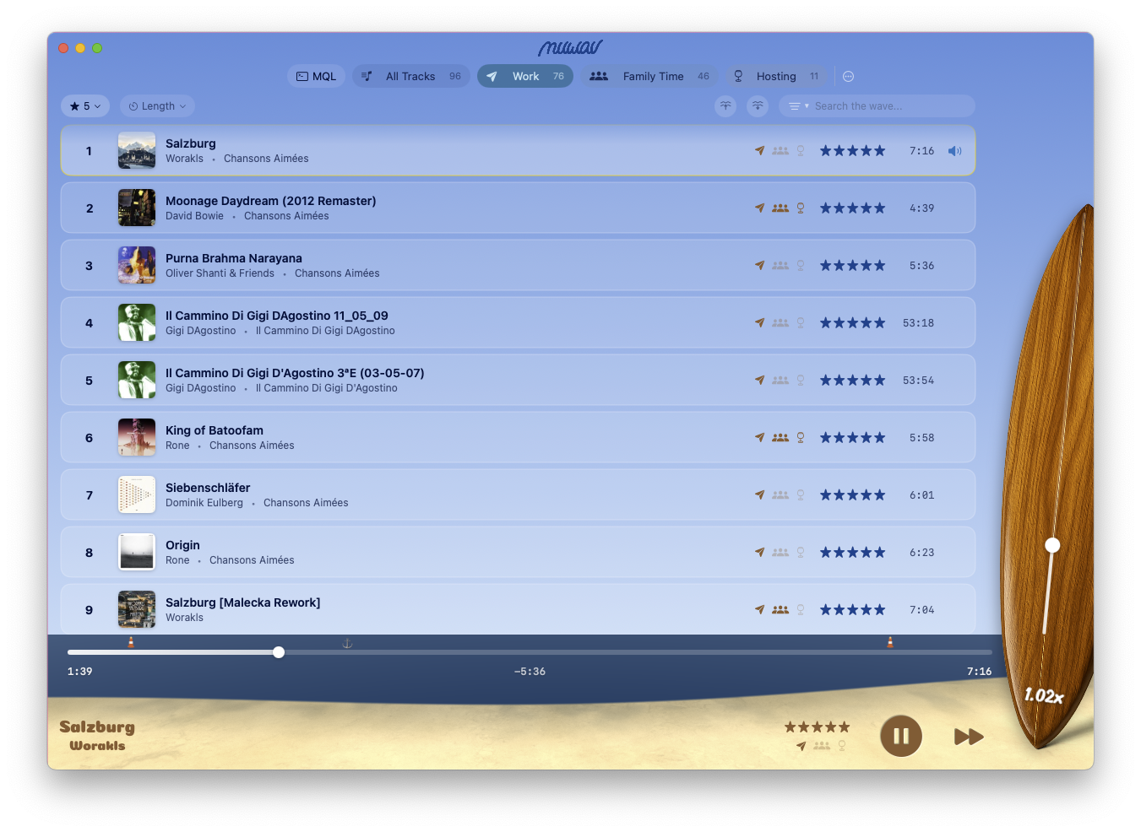Screen dimensions: 1141x832
Task: Select King of Batoofam album artwork
Action: point(137,438)
